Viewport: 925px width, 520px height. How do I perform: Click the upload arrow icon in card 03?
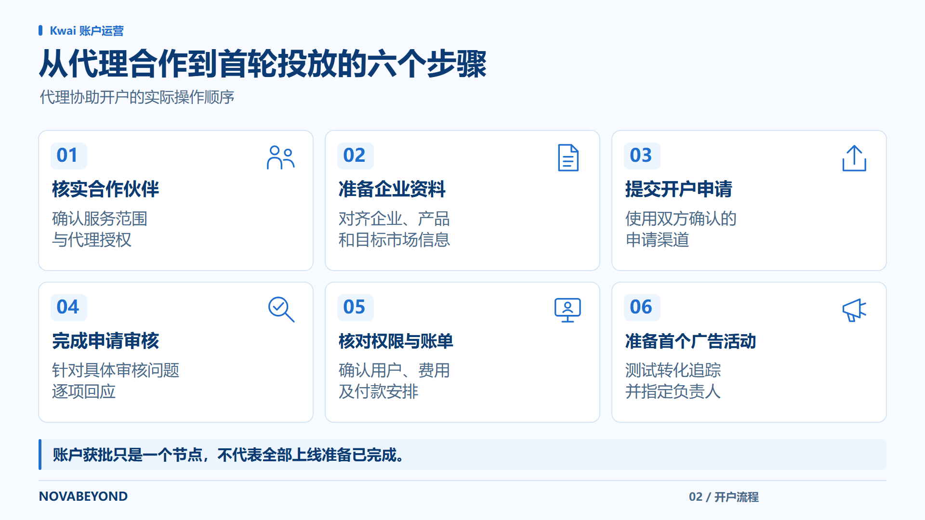(x=854, y=158)
